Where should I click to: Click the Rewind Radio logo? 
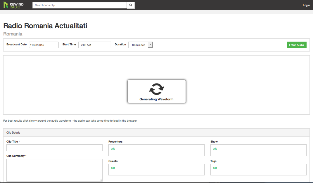click(13, 5)
